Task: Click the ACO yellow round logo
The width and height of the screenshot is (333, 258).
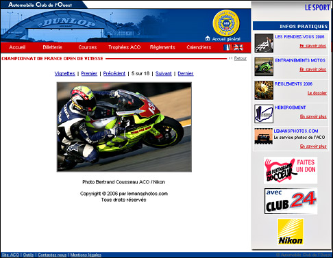Action: (x=226, y=23)
